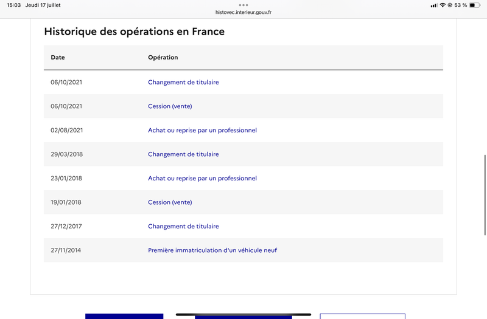
Task: Open the 06/10/2021 Changement de titulaire entry
Action: pos(183,82)
